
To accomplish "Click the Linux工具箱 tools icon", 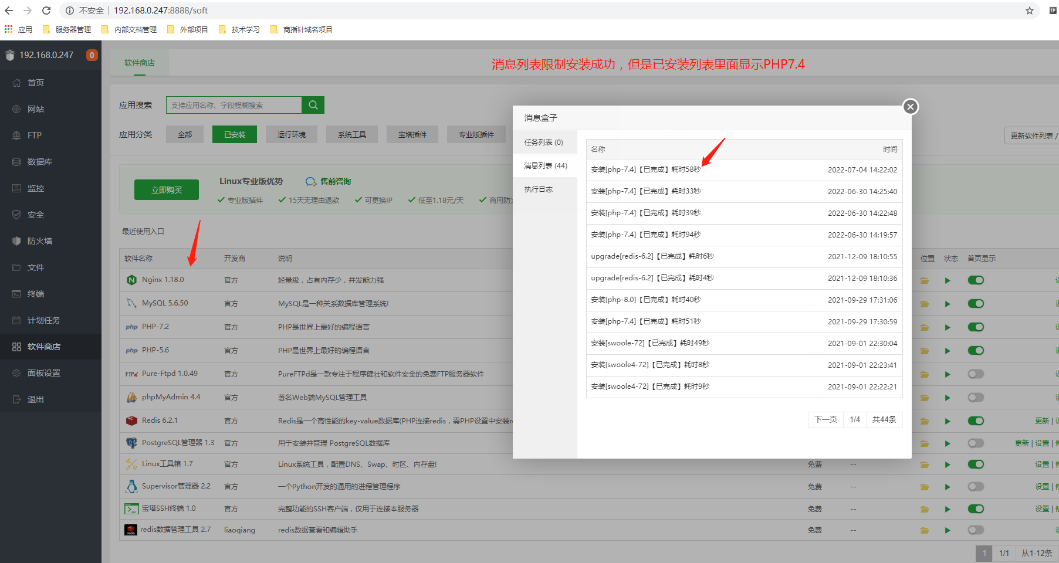I will click(x=131, y=464).
